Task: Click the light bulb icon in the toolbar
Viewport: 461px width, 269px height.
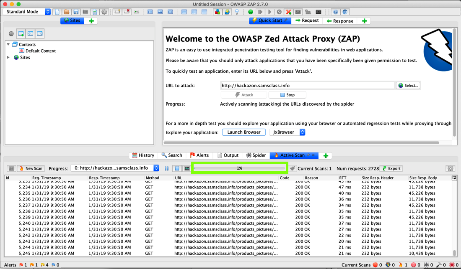Action: click(237, 12)
